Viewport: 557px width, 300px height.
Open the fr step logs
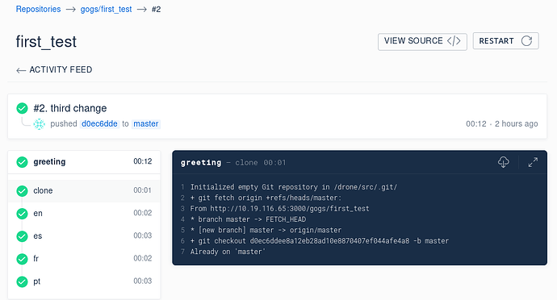point(84,259)
